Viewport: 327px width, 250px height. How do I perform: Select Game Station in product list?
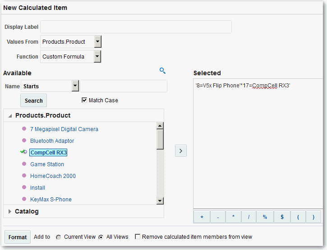(x=47, y=164)
